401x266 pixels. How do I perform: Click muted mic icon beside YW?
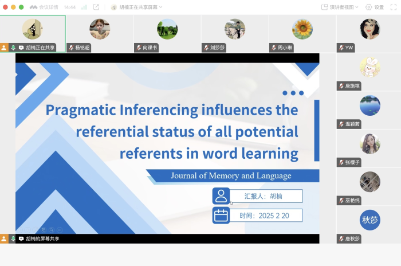341,48
